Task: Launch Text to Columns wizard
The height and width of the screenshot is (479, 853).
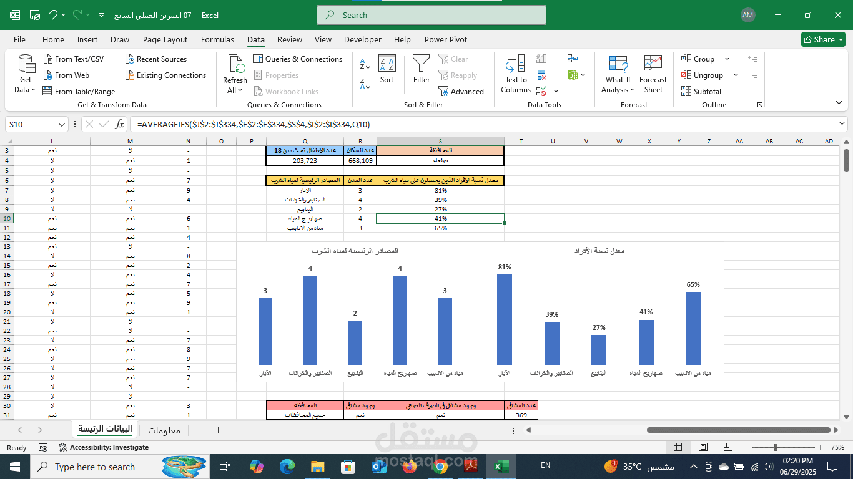Action: pos(516,74)
